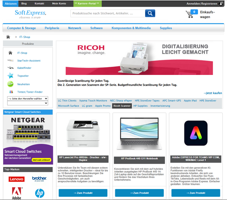The width and height of the screenshot is (227, 200).
Task: Click the HP ProBook laptop image
Action: click(139, 134)
